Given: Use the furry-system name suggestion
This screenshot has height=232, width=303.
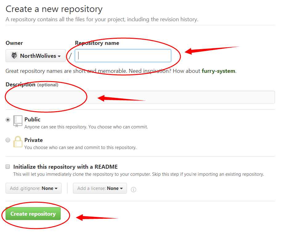Looking at the screenshot, I should [x=218, y=71].
